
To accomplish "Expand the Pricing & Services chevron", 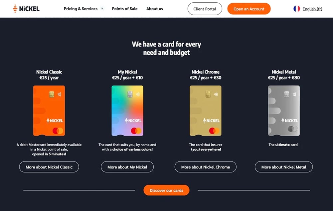I will (102, 9).
